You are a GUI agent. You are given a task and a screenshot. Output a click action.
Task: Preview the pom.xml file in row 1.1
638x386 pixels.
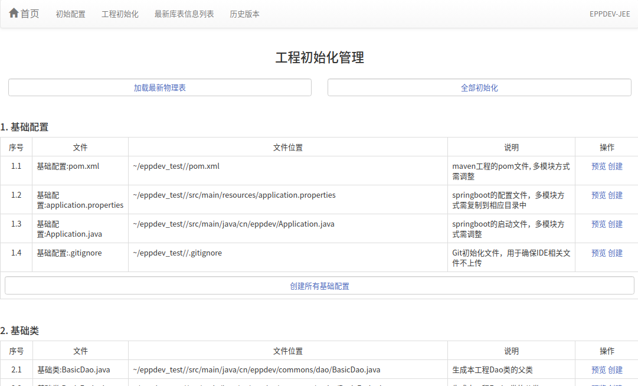point(598,166)
